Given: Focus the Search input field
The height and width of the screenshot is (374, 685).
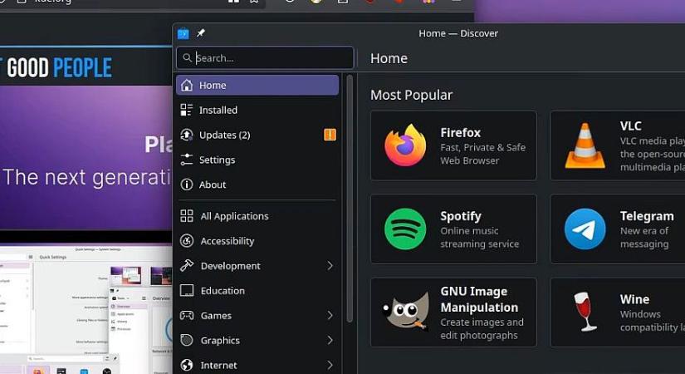Looking at the screenshot, I should 265,57.
